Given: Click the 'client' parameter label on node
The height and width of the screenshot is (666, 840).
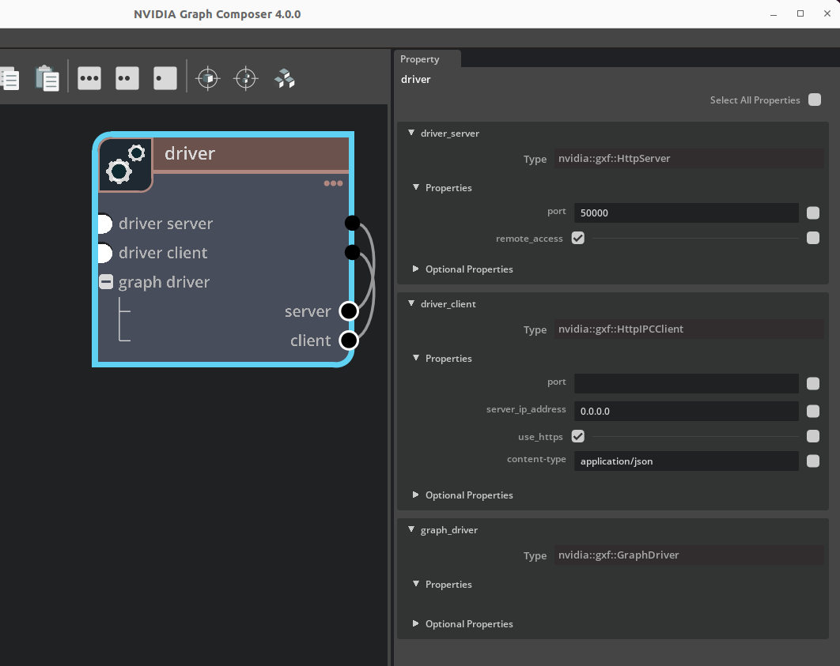Looking at the screenshot, I should [310, 341].
